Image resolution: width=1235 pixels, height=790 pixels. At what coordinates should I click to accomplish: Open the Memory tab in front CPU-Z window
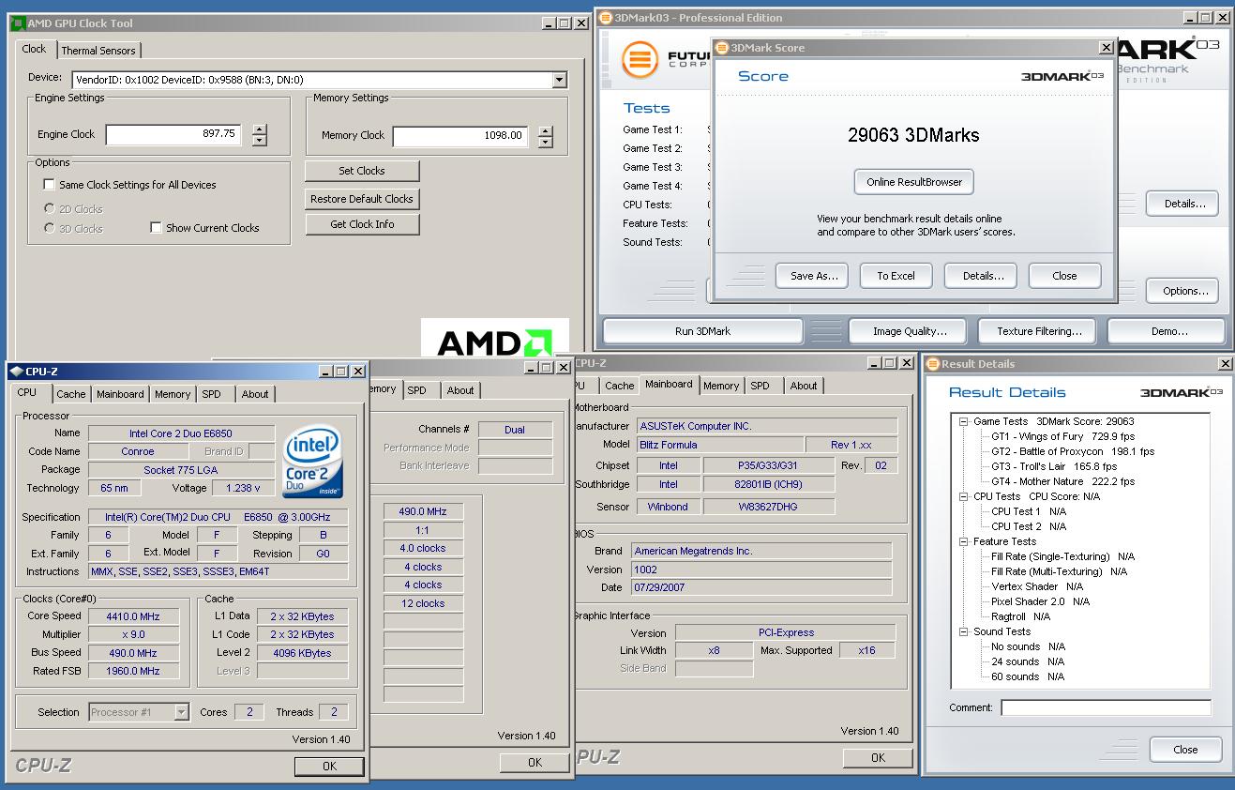point(173,395)
